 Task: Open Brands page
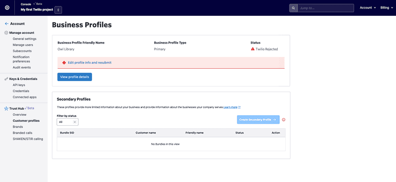(18, 127)
